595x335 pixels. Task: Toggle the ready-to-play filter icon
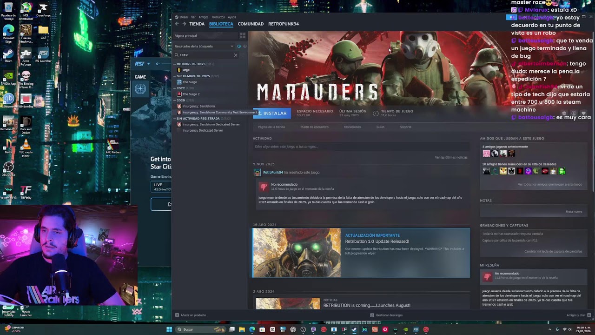(245, 46)
